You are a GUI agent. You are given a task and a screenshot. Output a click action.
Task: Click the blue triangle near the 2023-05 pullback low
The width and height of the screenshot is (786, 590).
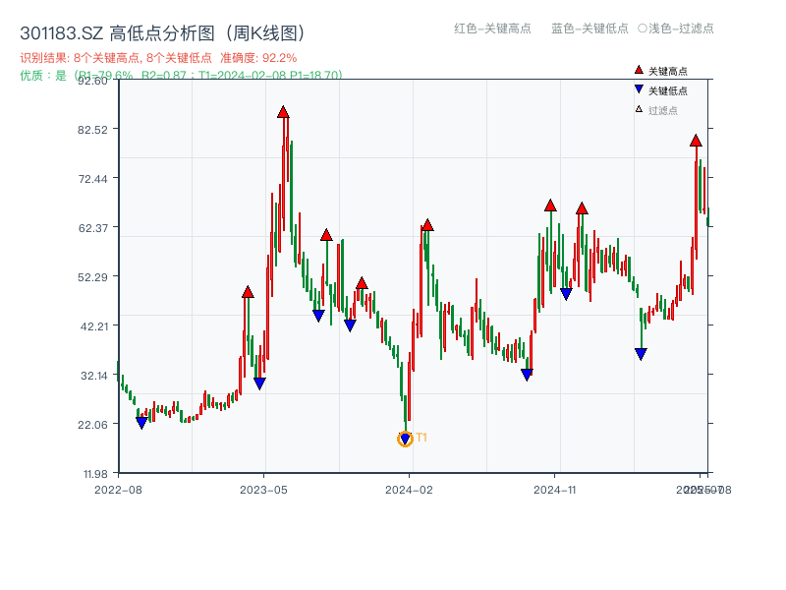coord(258,382)
